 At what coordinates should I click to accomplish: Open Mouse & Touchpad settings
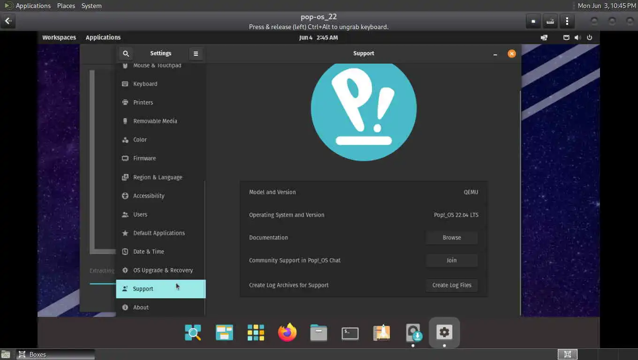pyautogui.click(x=160, y=66)
